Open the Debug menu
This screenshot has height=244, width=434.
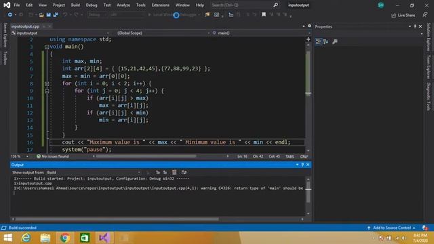coord(92,5)
